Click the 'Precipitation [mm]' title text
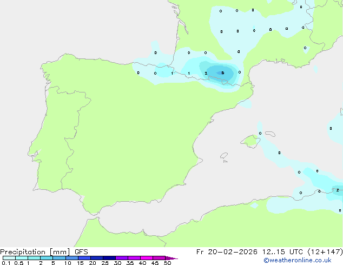 [x=35, y=252]
